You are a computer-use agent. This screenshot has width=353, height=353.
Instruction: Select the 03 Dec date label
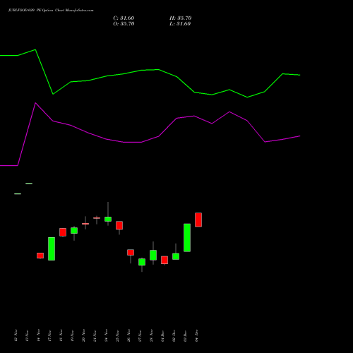click(185, 335)
